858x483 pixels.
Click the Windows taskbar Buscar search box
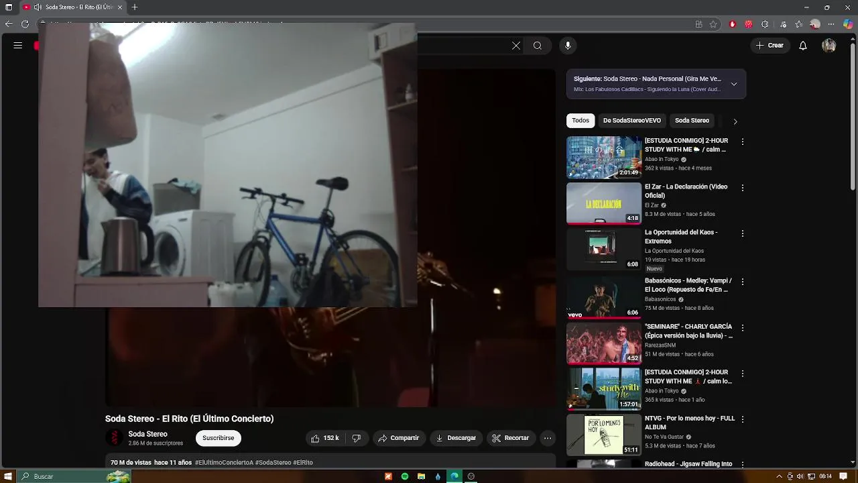pyautogui.click(x=74, y=476)
